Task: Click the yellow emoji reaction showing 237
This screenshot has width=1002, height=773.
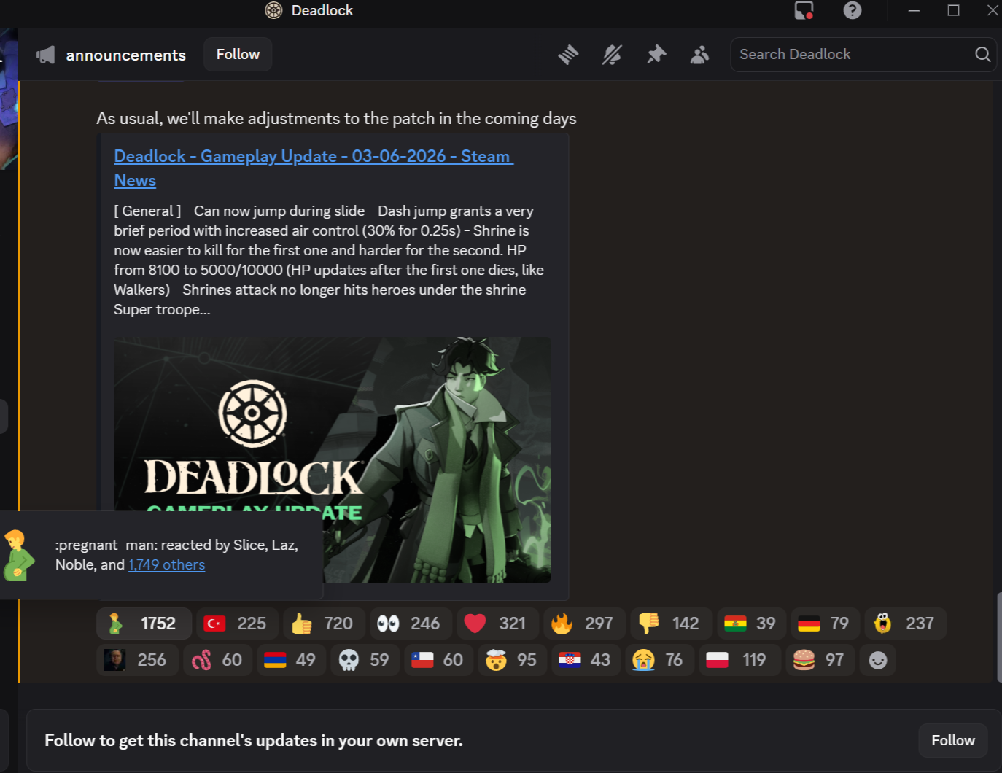Action: (904, 624)
